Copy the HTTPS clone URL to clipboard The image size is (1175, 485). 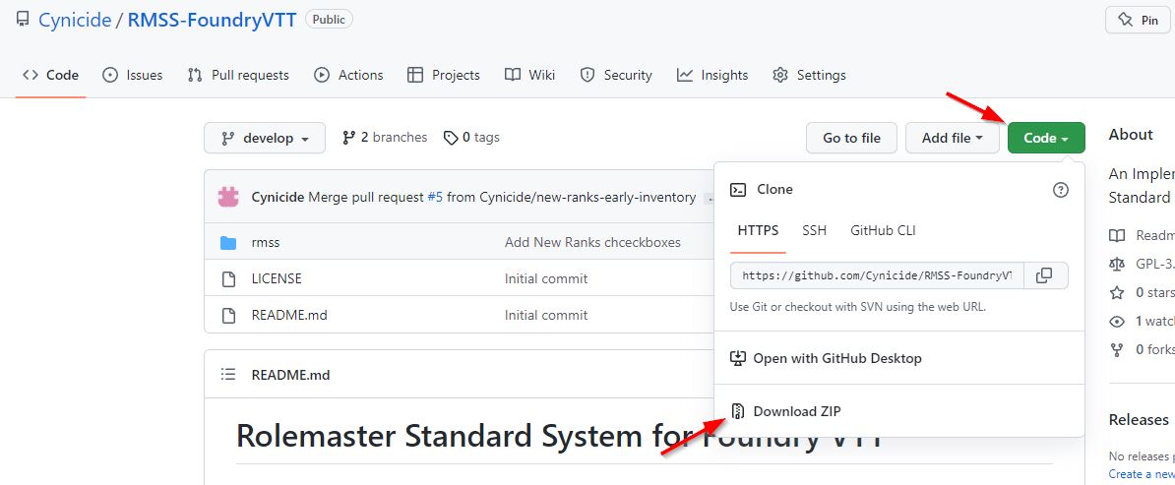1045,275
